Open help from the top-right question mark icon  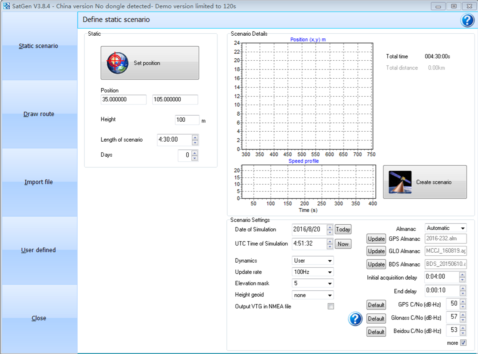pos(467,20)
